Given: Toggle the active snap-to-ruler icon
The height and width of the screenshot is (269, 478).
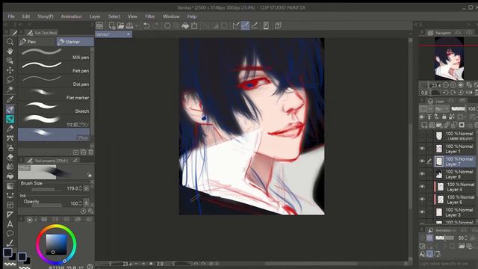Looking at the screenshot, I should click(x=245, y=25).
